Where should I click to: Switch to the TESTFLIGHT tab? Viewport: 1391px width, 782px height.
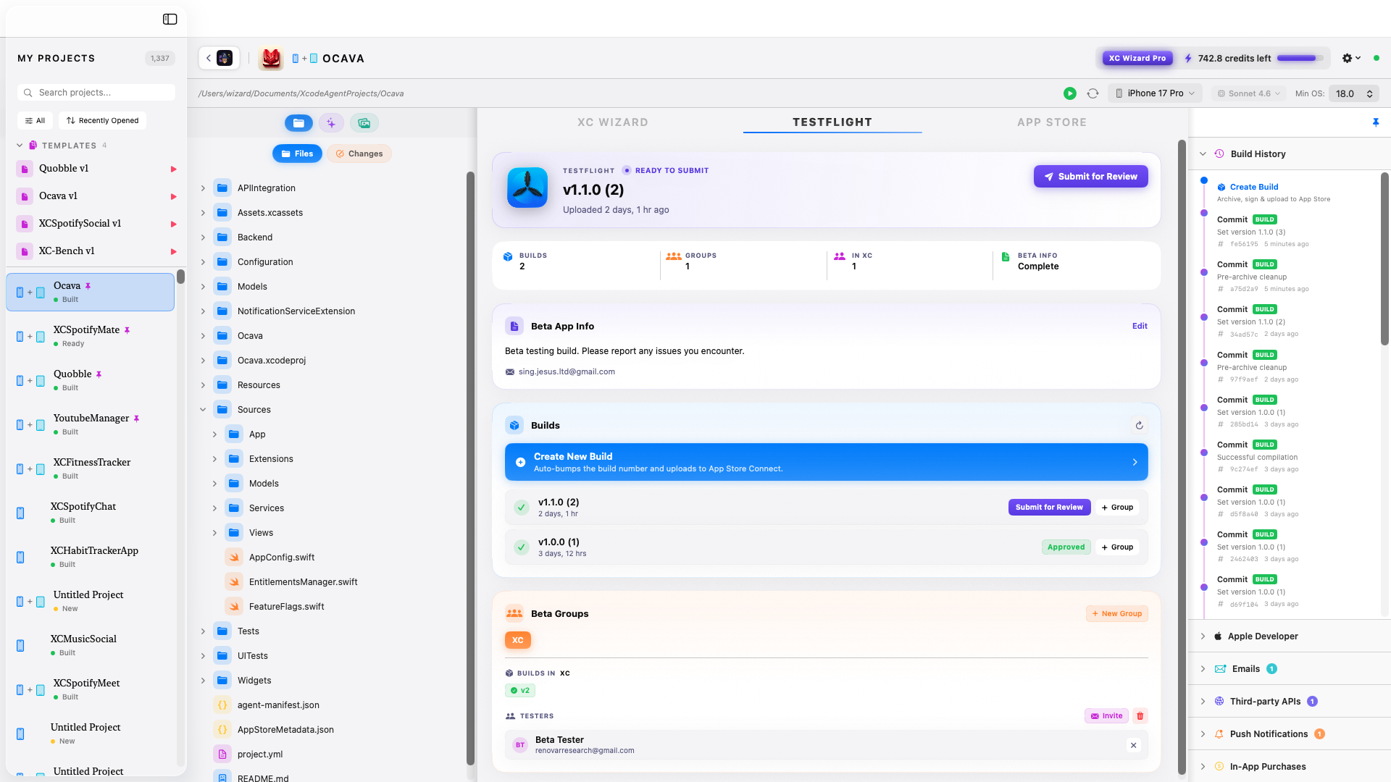pos(832,122)
